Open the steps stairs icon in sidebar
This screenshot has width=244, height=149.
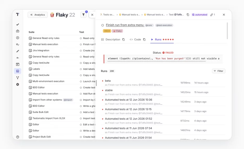(x=17, y=51)
